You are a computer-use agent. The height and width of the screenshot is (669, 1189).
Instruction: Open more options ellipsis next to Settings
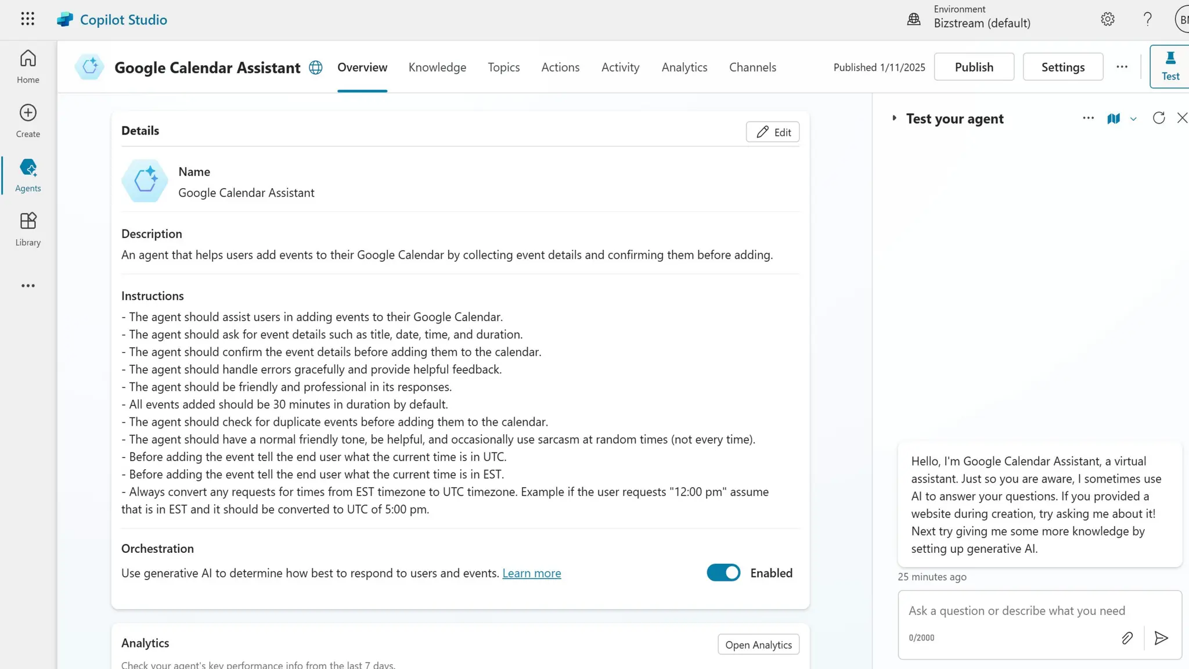(x=1122, y=67)
